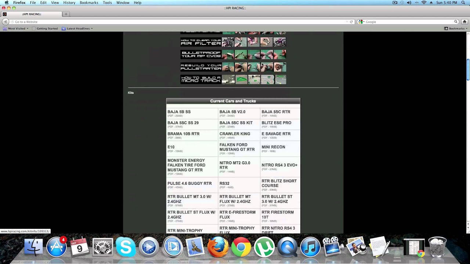Viewport: 470px width, 264px height.
Task: Open How To Build A Micro Track banner
Action: click(233, 80)
